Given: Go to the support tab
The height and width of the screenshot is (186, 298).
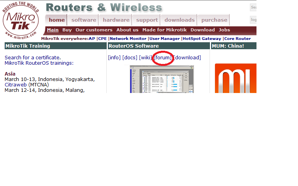Looking at the screenshot, I should coord(147,20).
